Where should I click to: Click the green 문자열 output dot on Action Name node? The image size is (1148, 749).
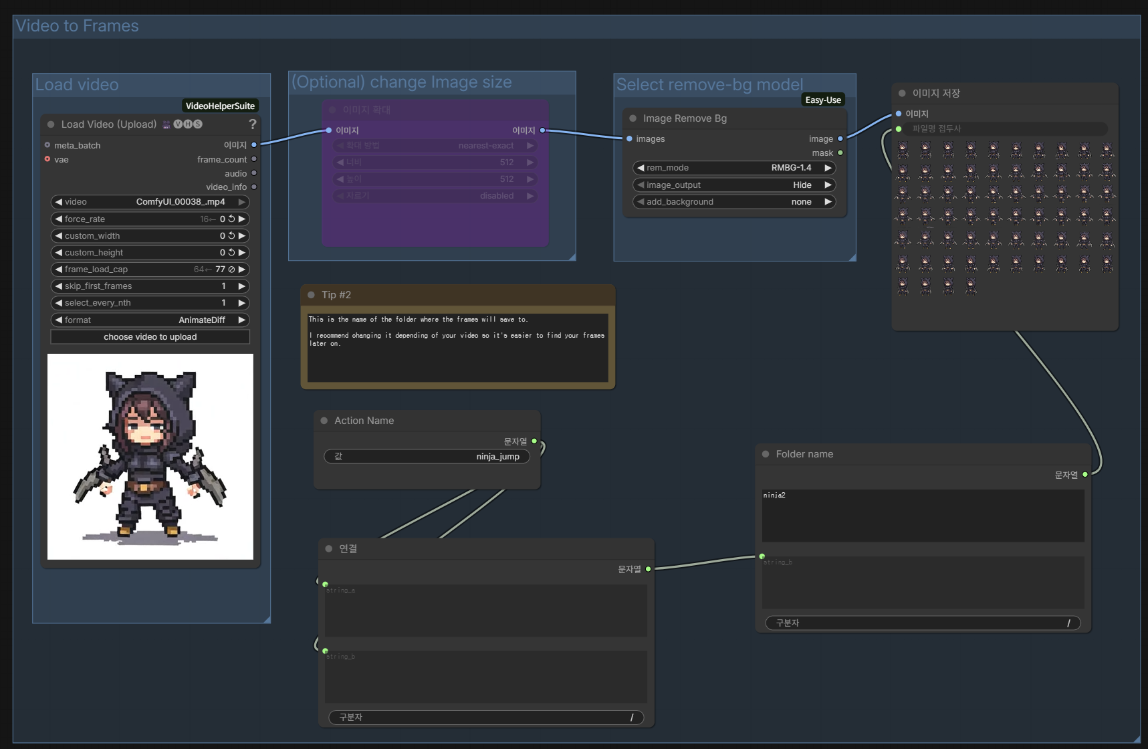pos(533,441)
